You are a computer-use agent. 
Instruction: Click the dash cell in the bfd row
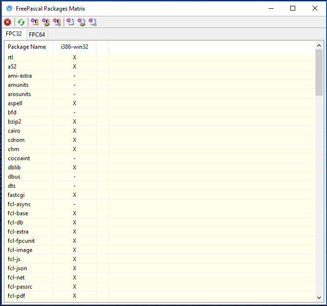pos(74,112)
